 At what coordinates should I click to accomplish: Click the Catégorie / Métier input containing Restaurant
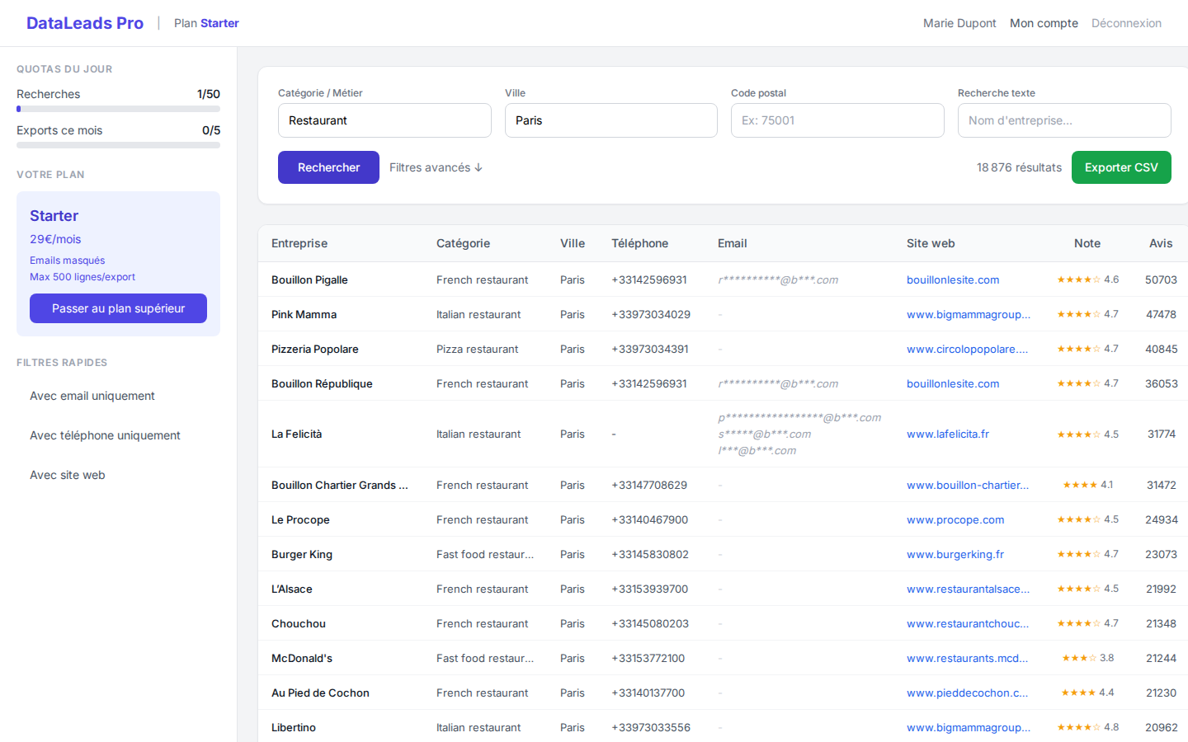[x=384, y=120]
